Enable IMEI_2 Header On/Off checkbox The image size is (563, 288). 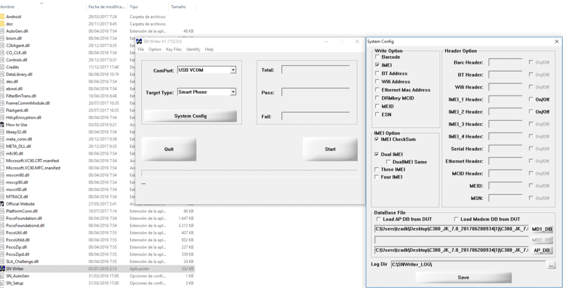(x=530, y=111)
